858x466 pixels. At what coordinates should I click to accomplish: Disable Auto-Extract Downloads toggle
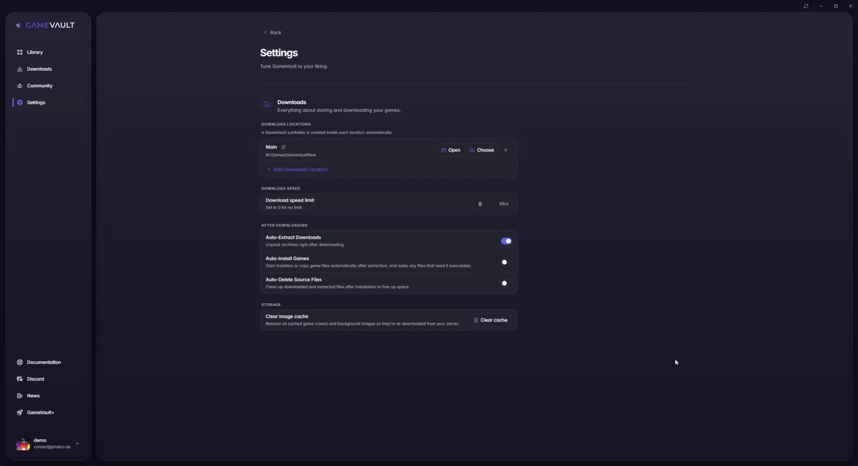click(506, 241)
